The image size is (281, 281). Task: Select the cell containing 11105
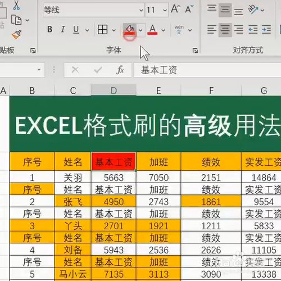[x=261, y=250]
